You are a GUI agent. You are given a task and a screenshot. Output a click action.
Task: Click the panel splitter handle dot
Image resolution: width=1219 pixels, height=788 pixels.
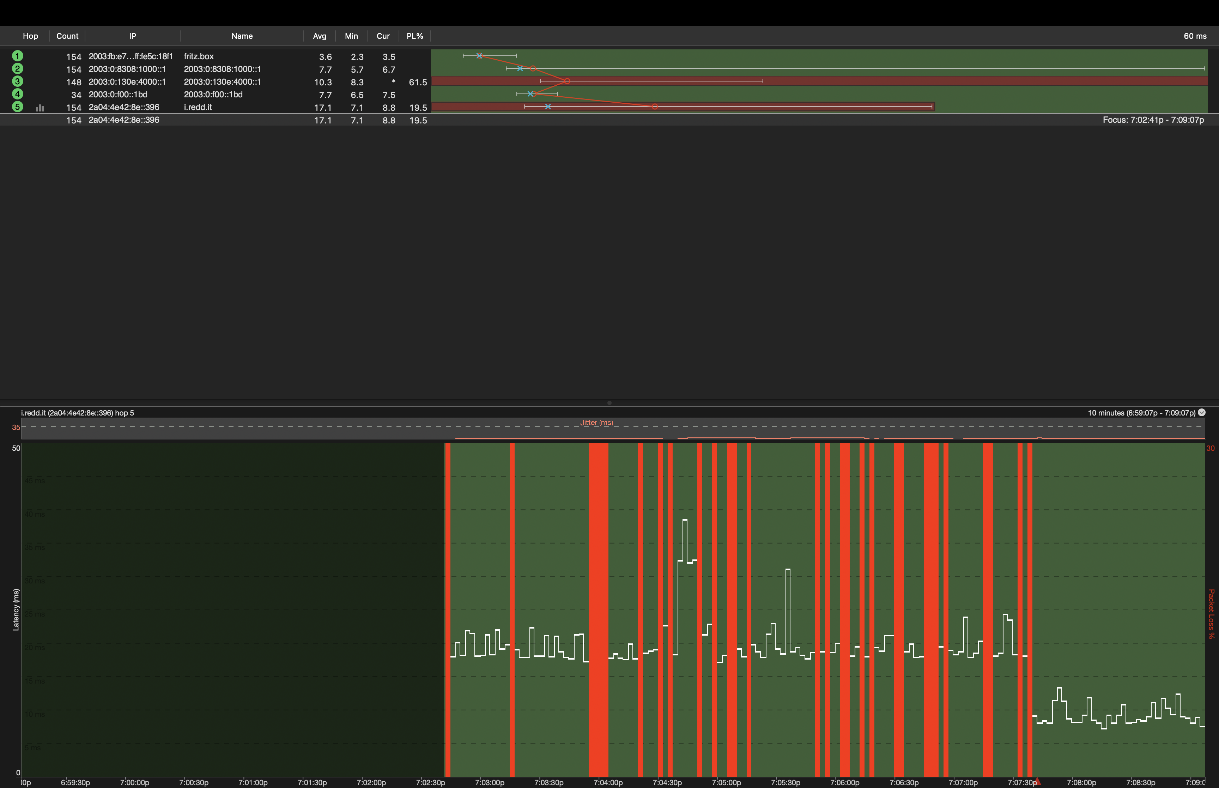[x=609, y=403]
